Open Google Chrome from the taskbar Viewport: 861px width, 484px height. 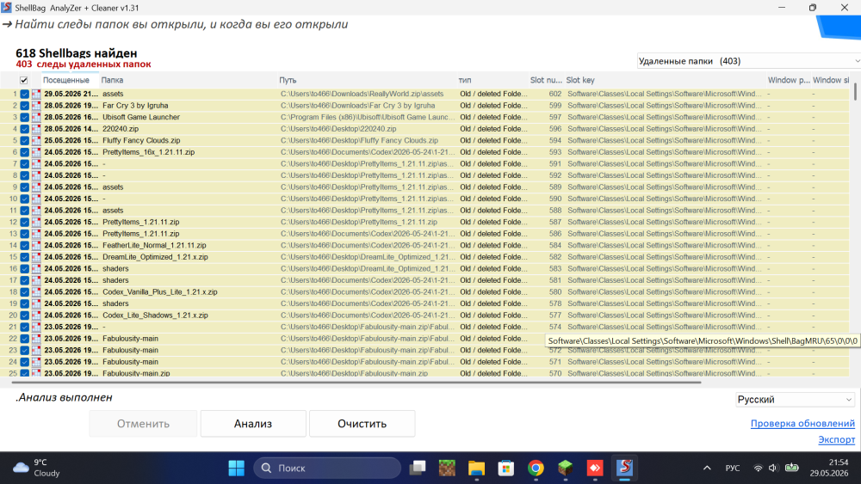536,469
